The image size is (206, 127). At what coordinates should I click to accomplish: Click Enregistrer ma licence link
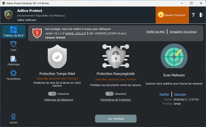point(183,32)
